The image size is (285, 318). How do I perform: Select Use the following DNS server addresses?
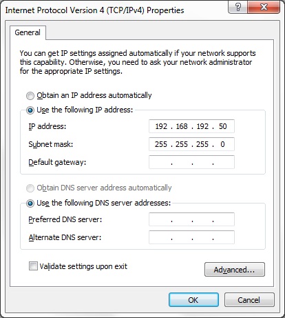pos(30,203)
